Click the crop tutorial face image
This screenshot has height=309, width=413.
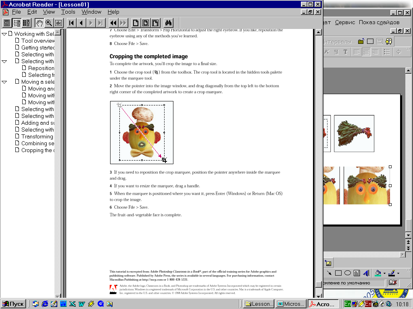[142, 132]
